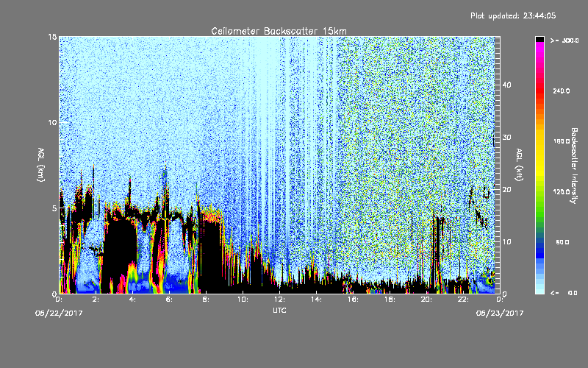This screenshot has width=588, height=368.
Task: Click the 30 kft tick label on the right axis
Action: (x=506, y=137)
